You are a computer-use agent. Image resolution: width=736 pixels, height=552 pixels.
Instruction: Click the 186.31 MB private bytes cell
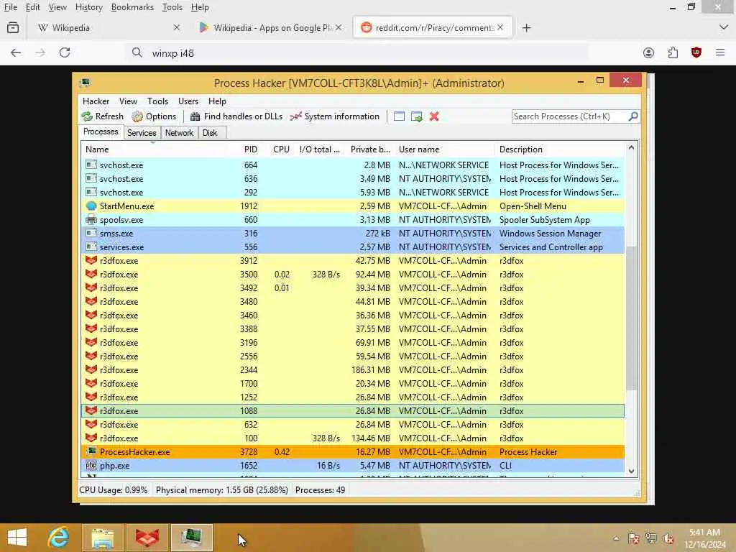coord(371,370)
